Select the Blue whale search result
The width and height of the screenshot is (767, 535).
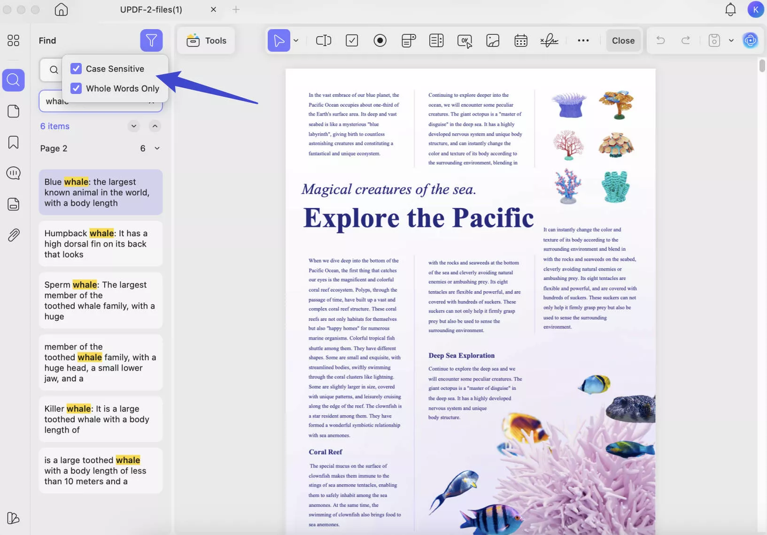100,192
